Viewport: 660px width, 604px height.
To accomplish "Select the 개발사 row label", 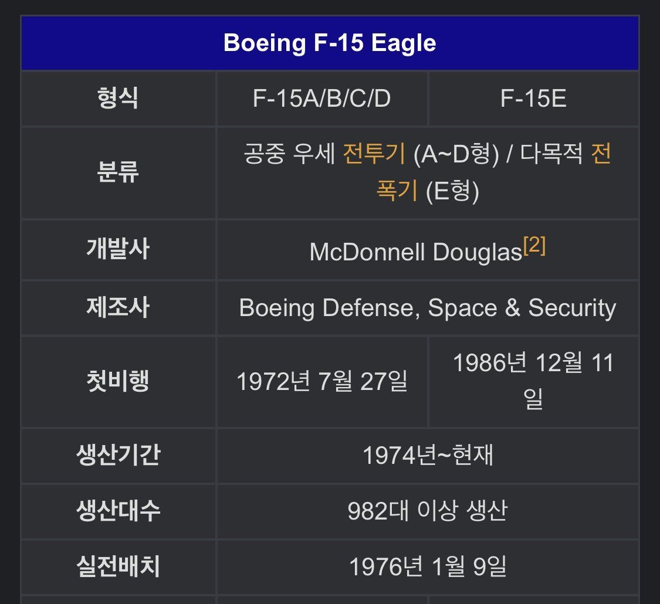I will coord(118,249).
